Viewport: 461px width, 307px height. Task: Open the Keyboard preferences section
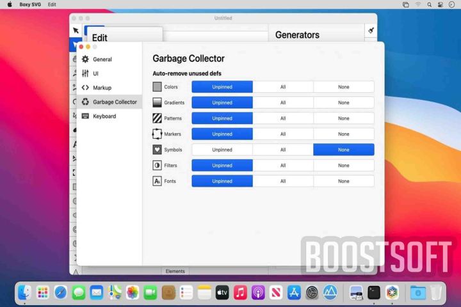point(109,116)
